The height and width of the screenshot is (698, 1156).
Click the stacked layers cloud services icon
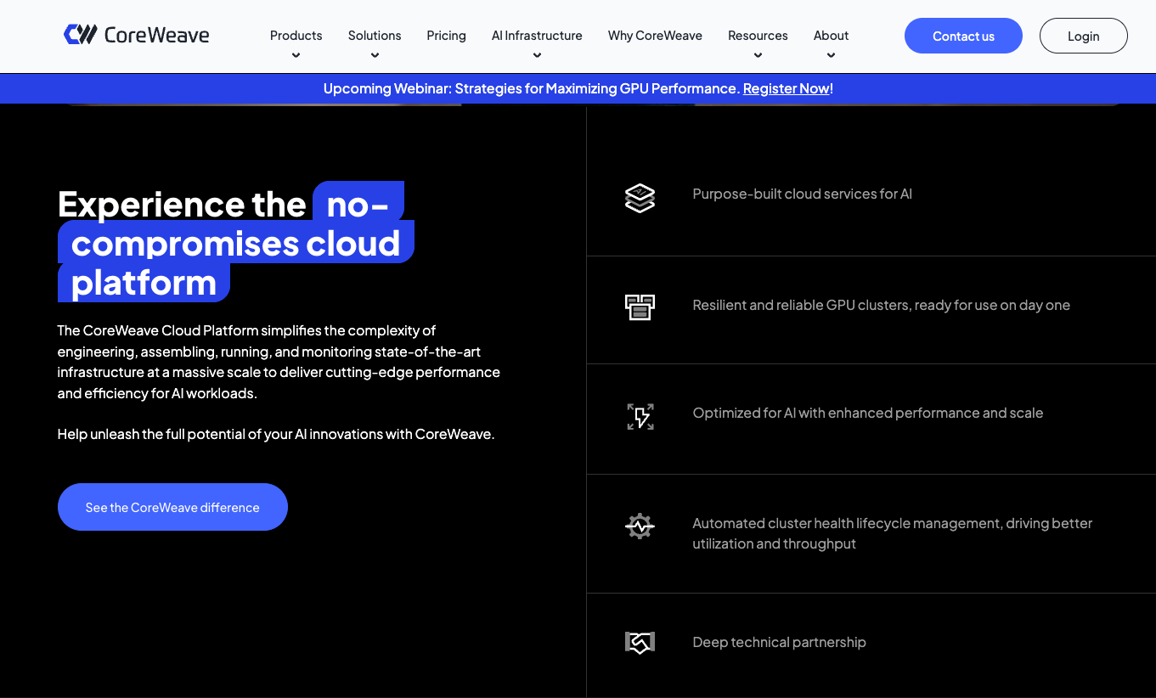pyautogui.click(x=640, y=198)
